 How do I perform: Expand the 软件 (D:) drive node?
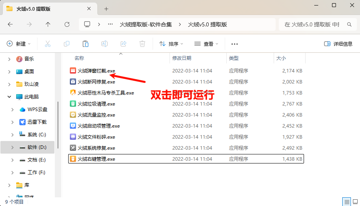click(12, 147)
